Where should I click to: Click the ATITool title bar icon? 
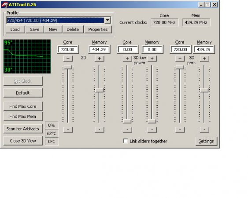point(5,4)
